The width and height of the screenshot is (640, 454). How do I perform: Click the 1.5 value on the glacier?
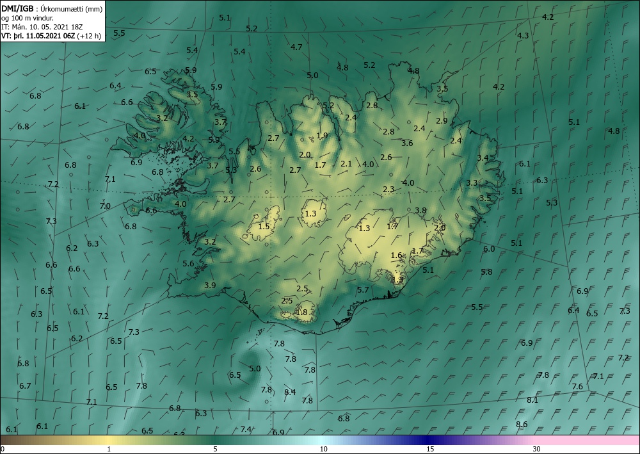264,227
